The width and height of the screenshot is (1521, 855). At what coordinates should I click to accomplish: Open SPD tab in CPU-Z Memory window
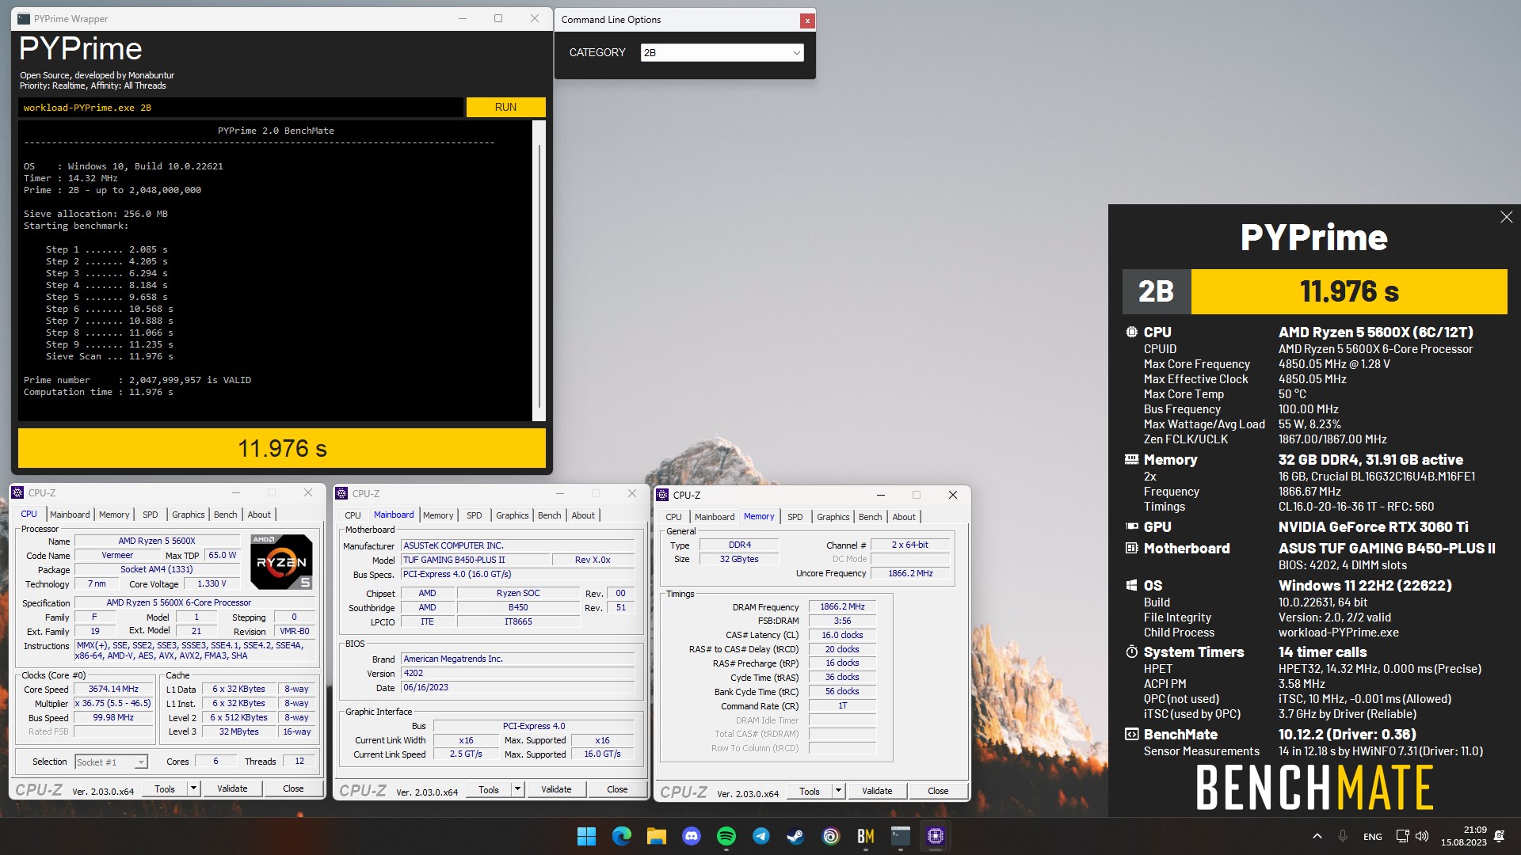[795, 517]
